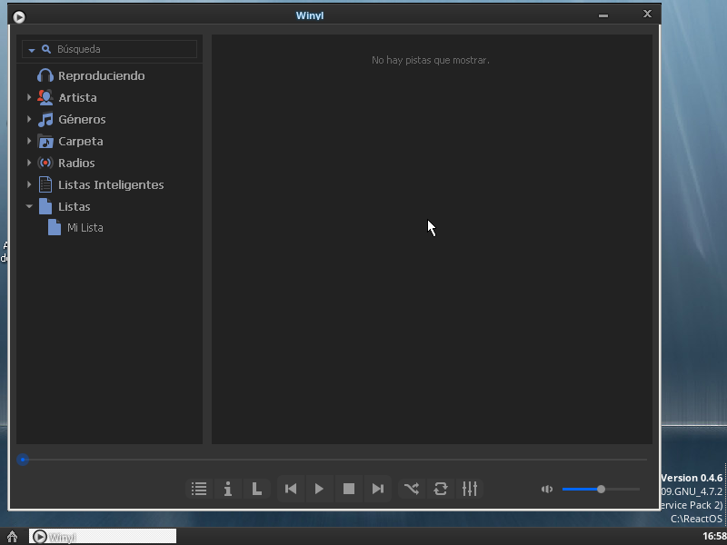
Task: Click the Listas page icon
Action: point(45,206)
